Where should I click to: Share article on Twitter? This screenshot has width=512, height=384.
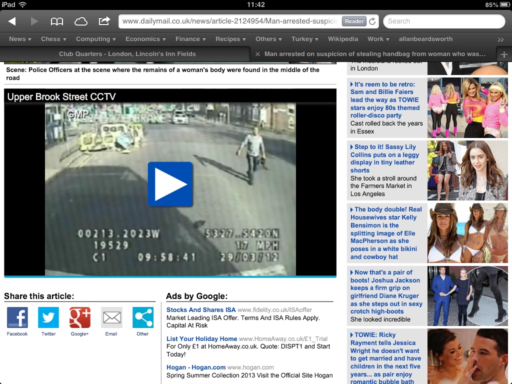48,317
